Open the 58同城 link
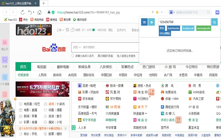This screenshot has height=138, width=221. (x=113, y=107)
